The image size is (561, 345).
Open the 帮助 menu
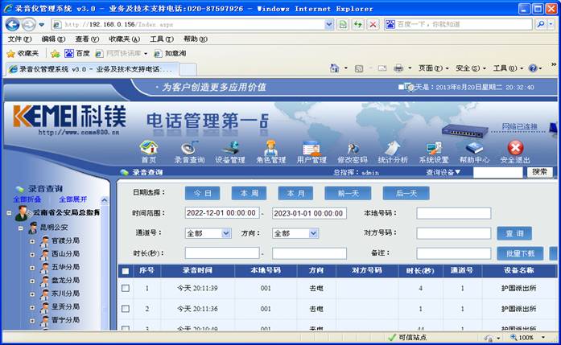pos(196,39)
